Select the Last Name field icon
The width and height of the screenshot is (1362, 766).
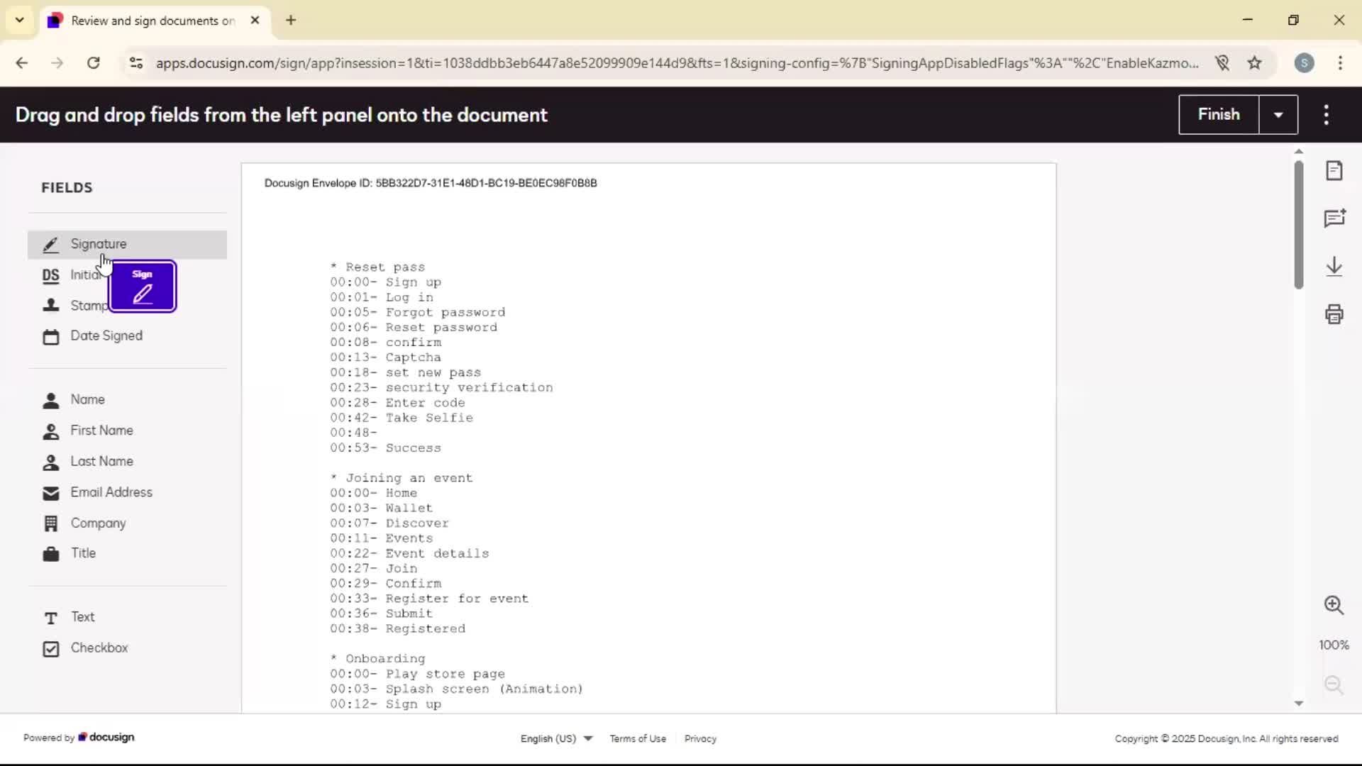point(50,462)
